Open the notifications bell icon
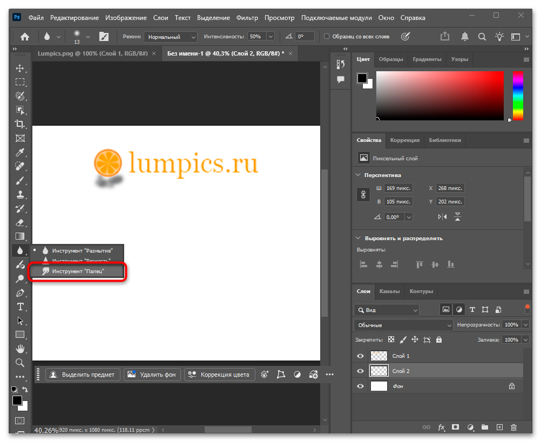Image resolution: width=541 pixels, height=442 pixels. [465, 37]
